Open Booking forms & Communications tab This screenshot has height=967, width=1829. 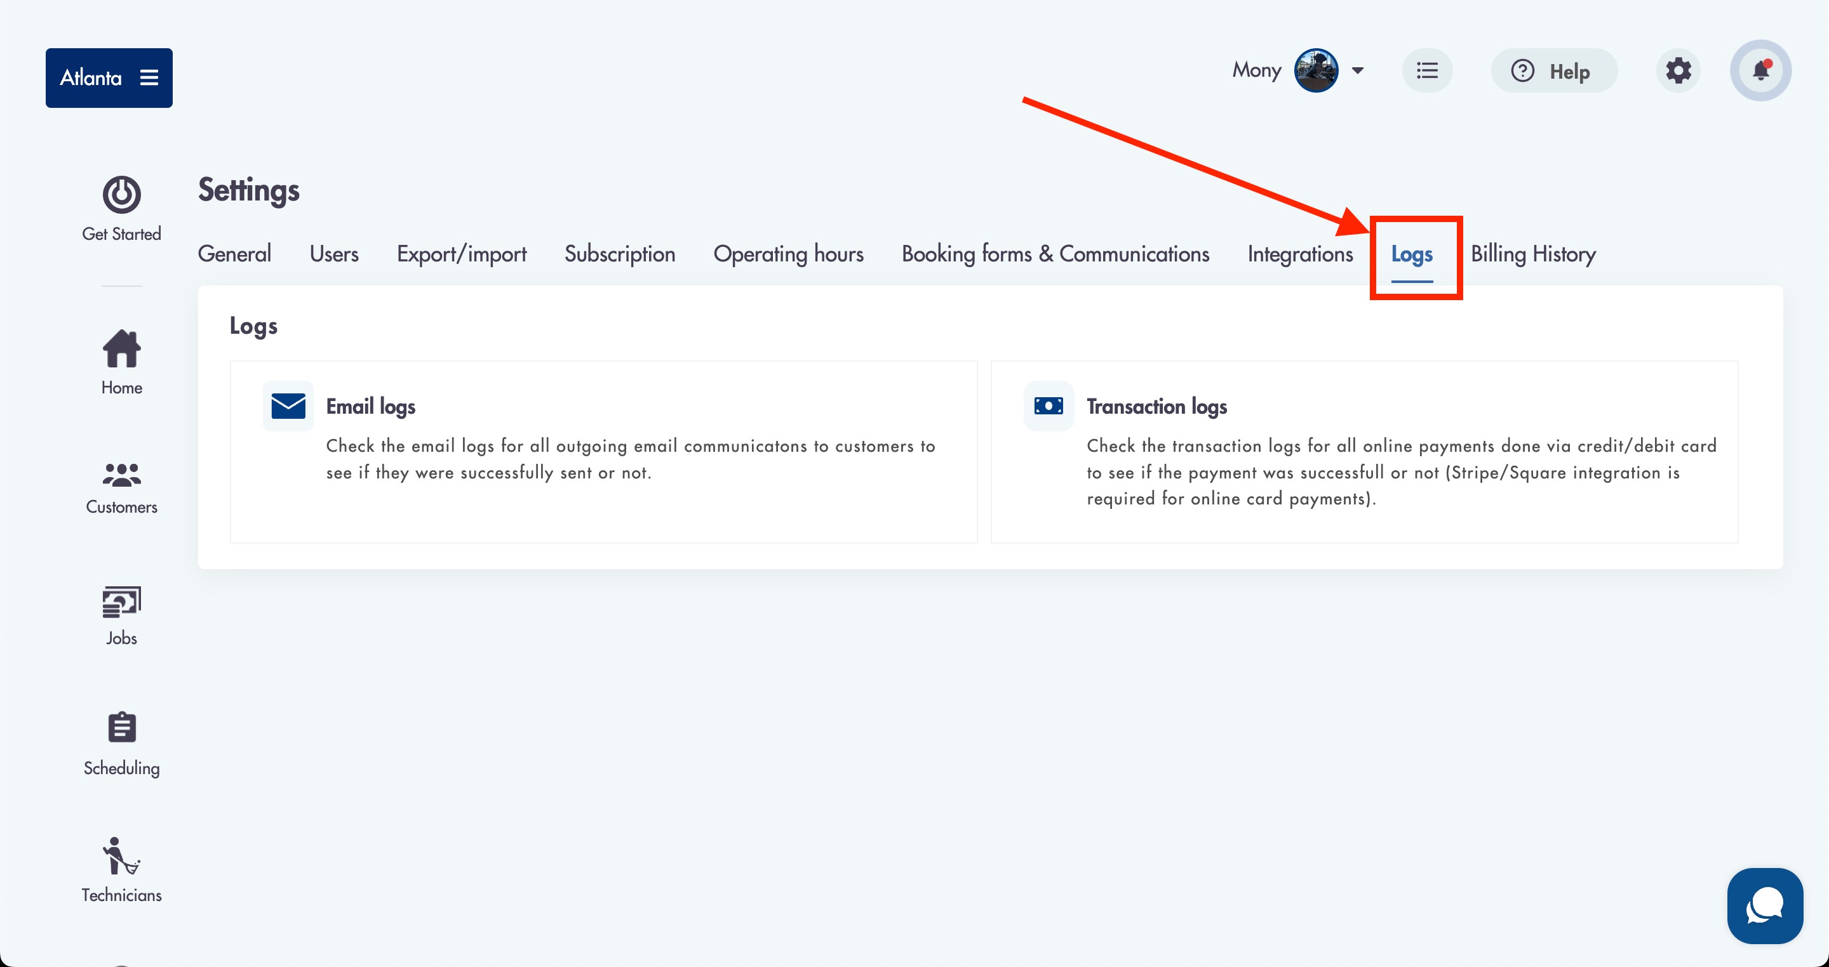[1055, 254]
